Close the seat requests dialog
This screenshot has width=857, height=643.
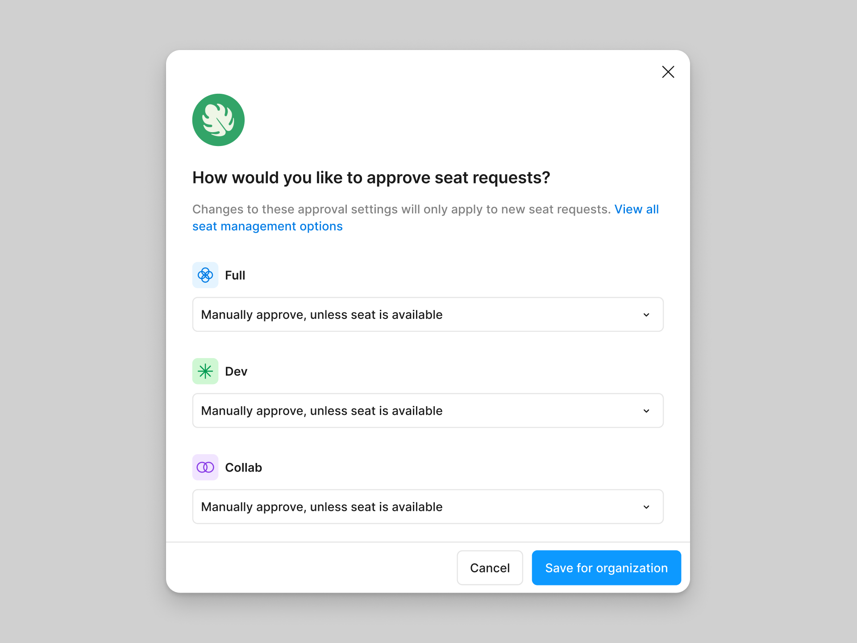coord(668,72)
